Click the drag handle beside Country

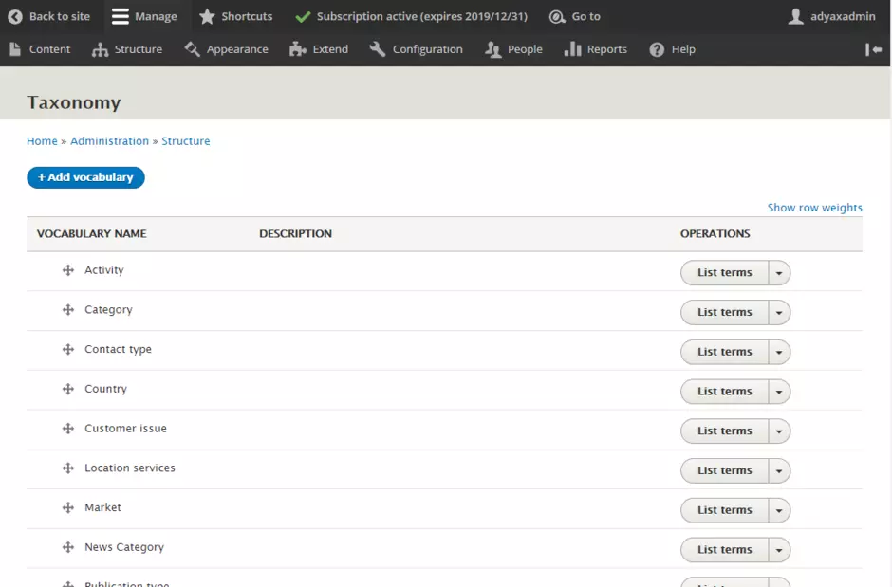pos(68,389)
